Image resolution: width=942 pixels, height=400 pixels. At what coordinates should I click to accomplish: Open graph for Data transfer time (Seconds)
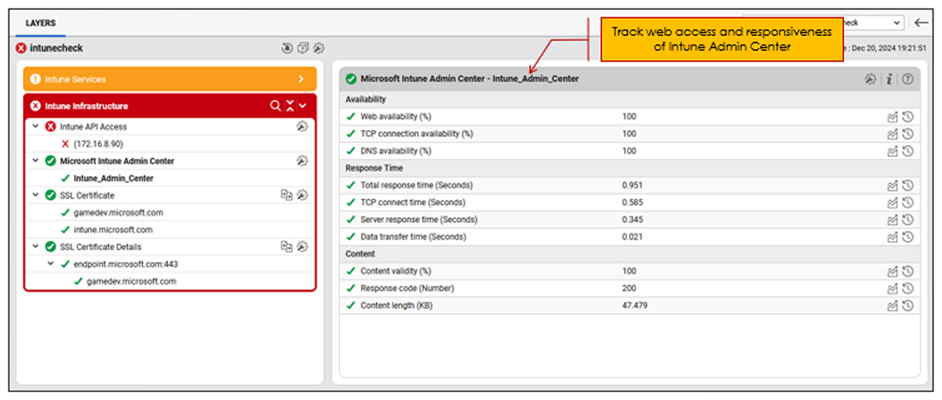892,238
